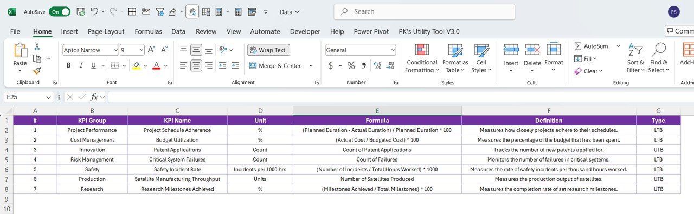Toggle Bold formatting

(68, 65)
